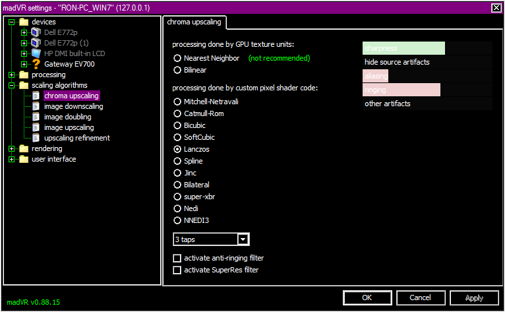Viewport: 505px width, 312px height.
Task: Click the upscaling refinement page icon
Action: [x=36, y=138]
